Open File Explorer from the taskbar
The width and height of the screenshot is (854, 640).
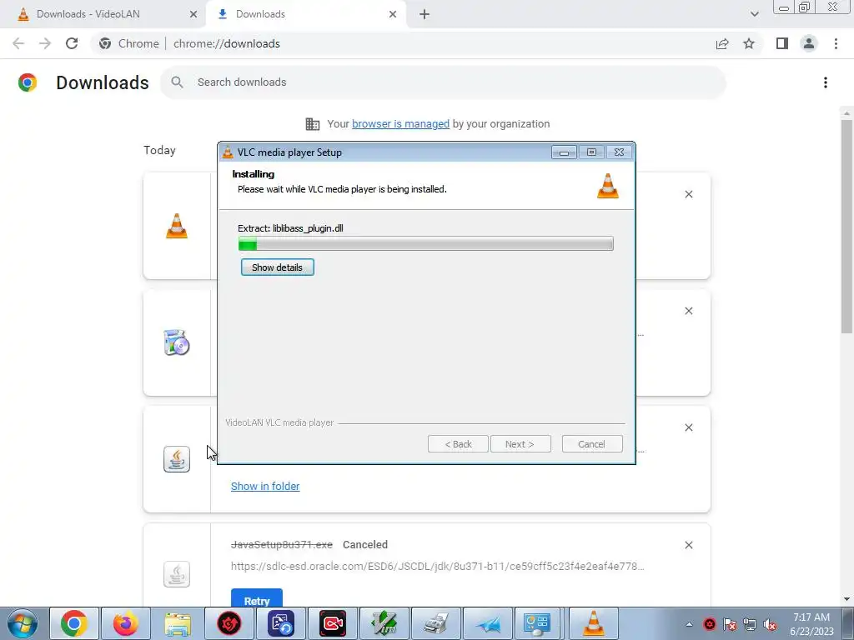(178, 623)
